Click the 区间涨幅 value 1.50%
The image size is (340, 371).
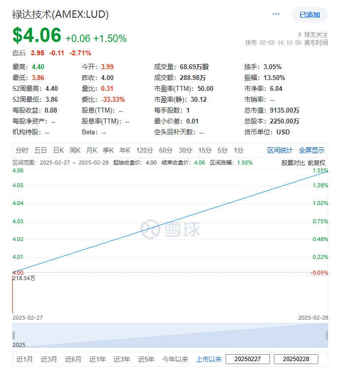(245, 163)
